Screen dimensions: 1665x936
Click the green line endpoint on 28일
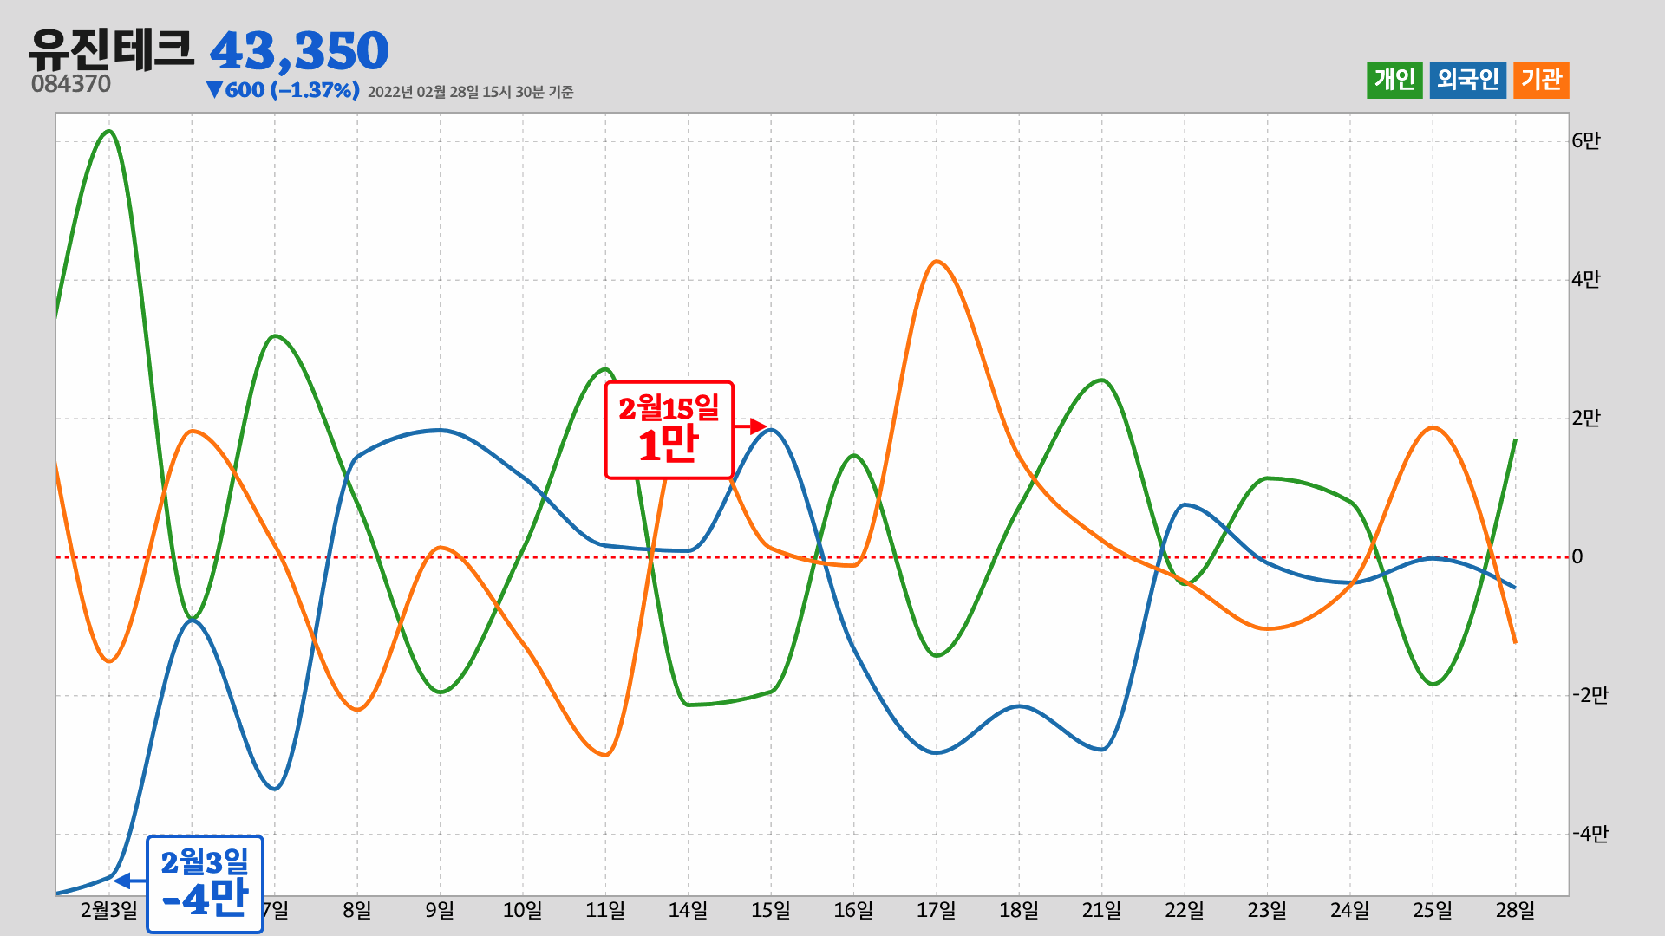pyautogui.click(x=1514, y=441)
